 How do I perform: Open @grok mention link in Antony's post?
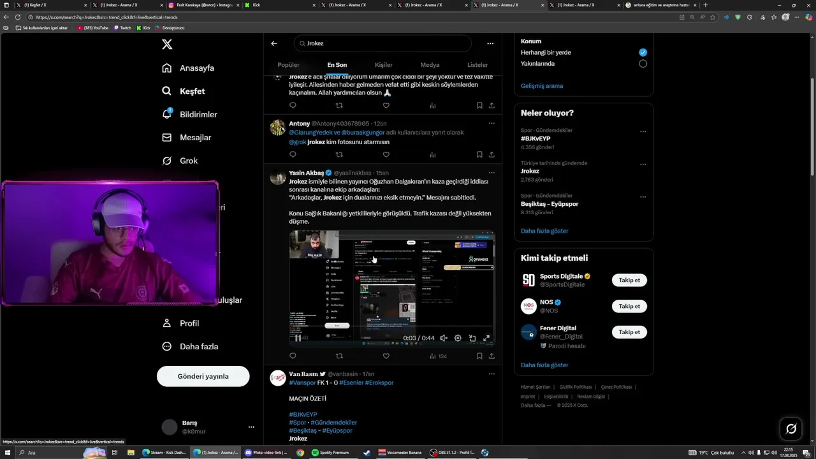[297, 142]
